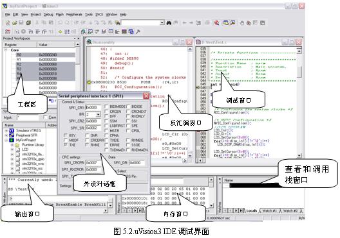
Task: Click the Save file toolbar icon
Action: pyautogui.click(x=21, y=23)
